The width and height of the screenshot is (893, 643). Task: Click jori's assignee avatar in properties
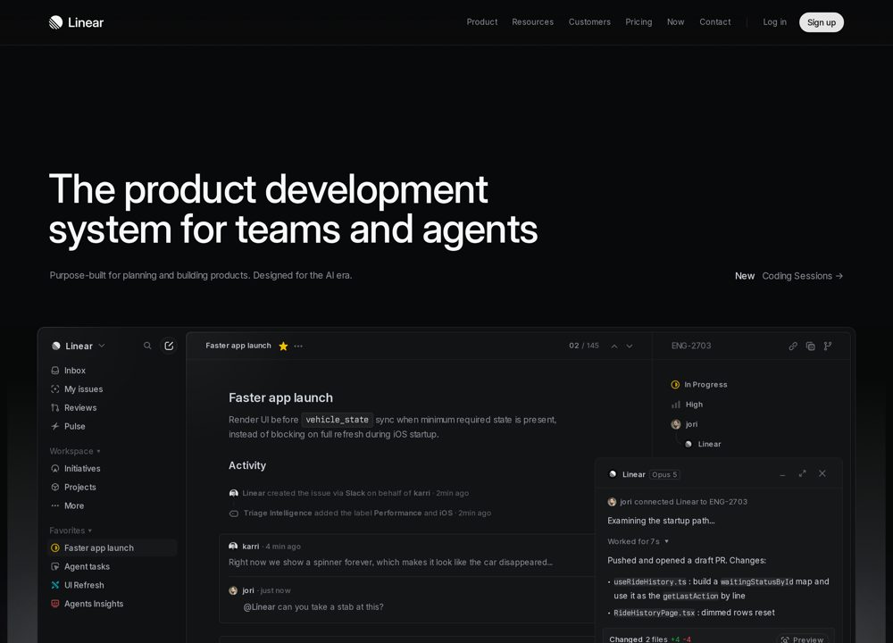[676, 424]
